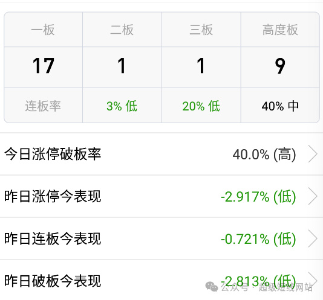
Task: Open the 三板 count cell showing 1
Action: click(x=201, y=66)
